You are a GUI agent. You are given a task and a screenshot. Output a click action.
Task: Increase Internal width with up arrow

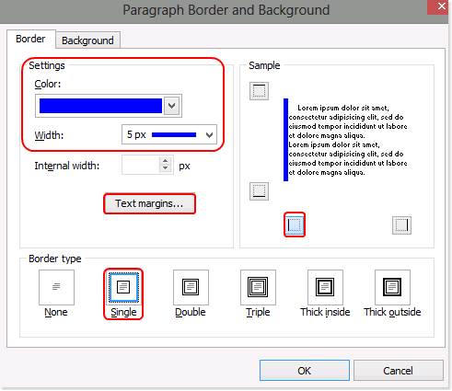pyautogui.click(x=166, y=161)
